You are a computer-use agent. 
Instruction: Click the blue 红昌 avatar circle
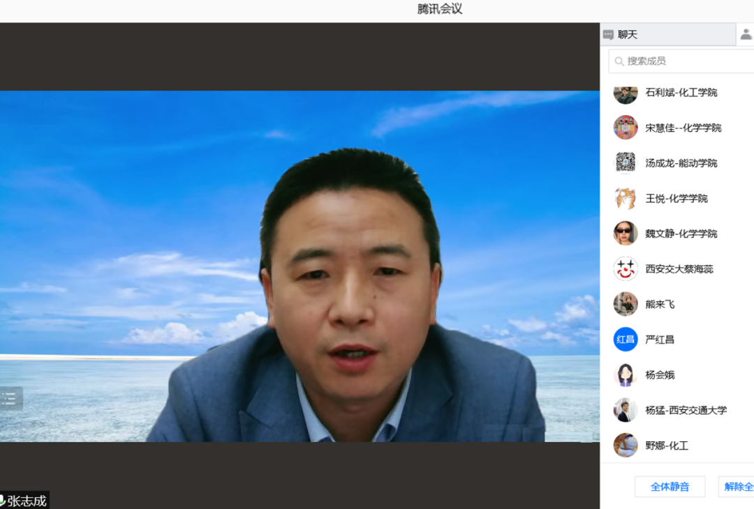tap(626, 340)
